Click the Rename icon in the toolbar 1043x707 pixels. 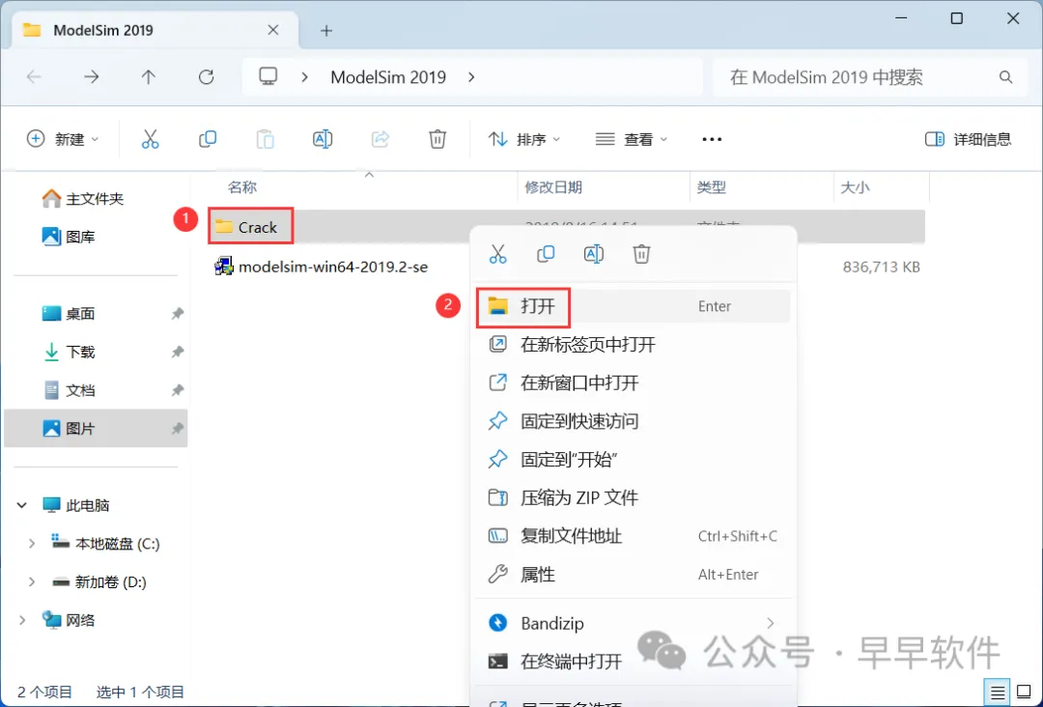[323, 139]
